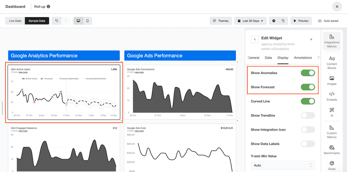This screenshot has height=172, width=347.
Task: Open the General tab
Action: 254,58
